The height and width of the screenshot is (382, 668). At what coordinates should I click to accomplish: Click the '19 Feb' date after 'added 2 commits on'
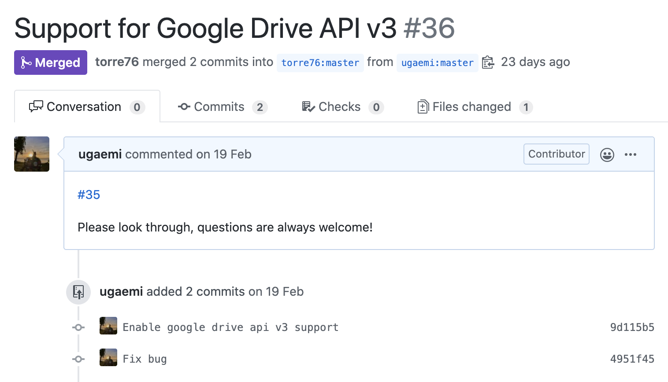pos(285,291)
